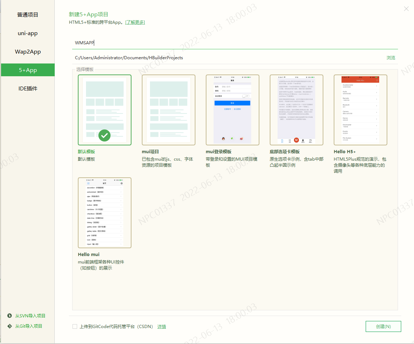Click the 新建5+App项目 heading

coord(88,15)
